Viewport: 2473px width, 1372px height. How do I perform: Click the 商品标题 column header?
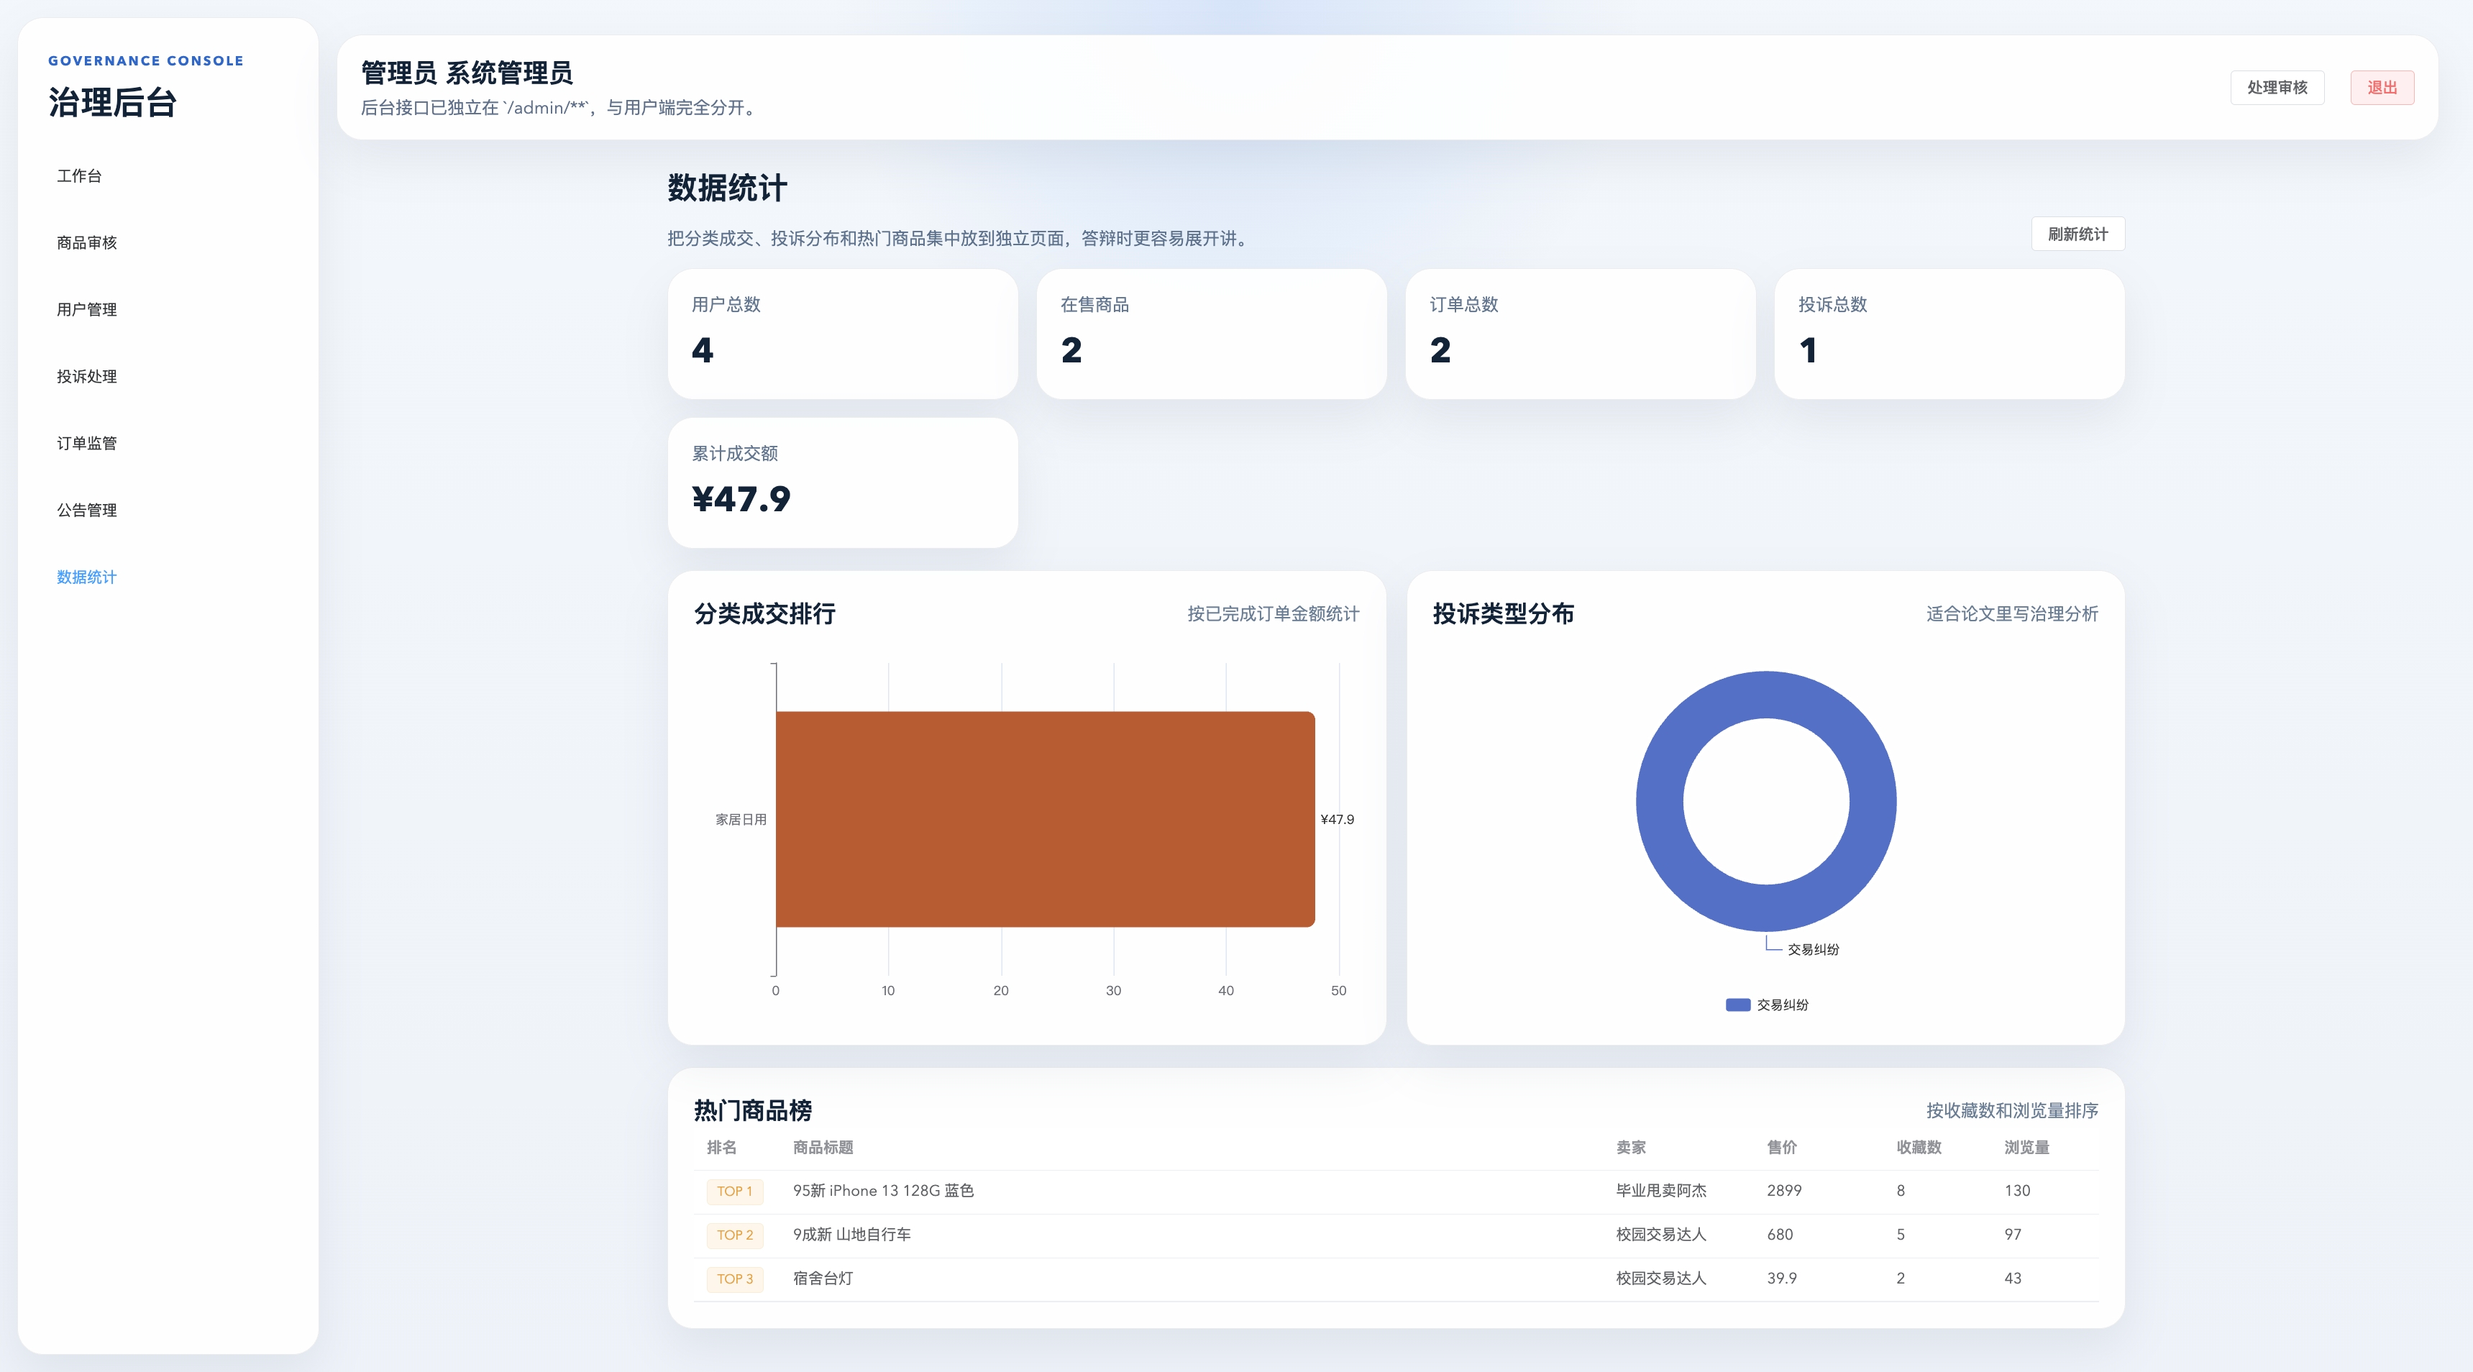click(x=823, y=1148)
